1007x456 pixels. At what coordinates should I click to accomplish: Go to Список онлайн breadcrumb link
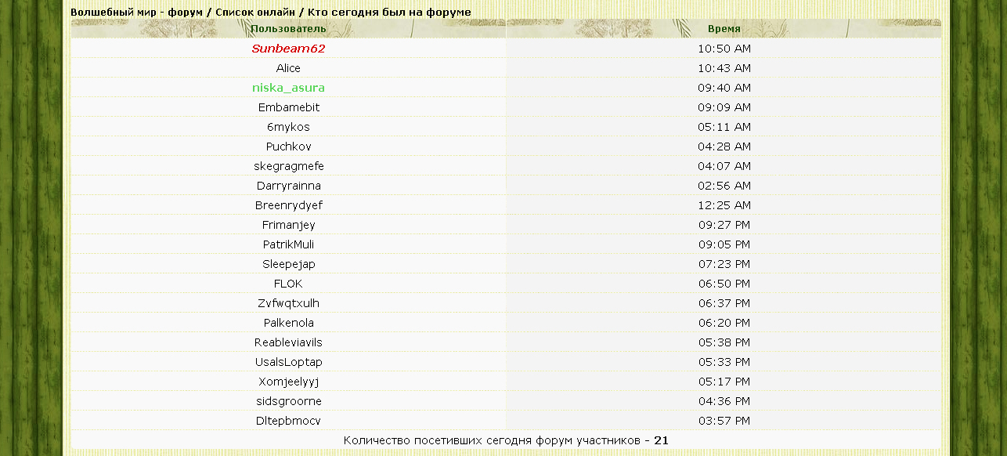(255, 13)
